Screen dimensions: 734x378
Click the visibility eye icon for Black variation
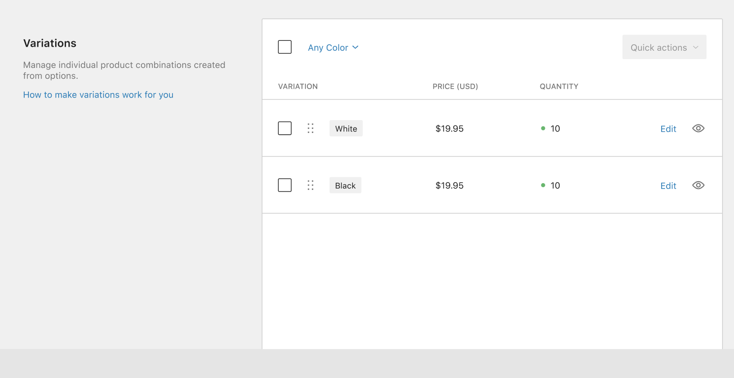[x=698, y=185]
